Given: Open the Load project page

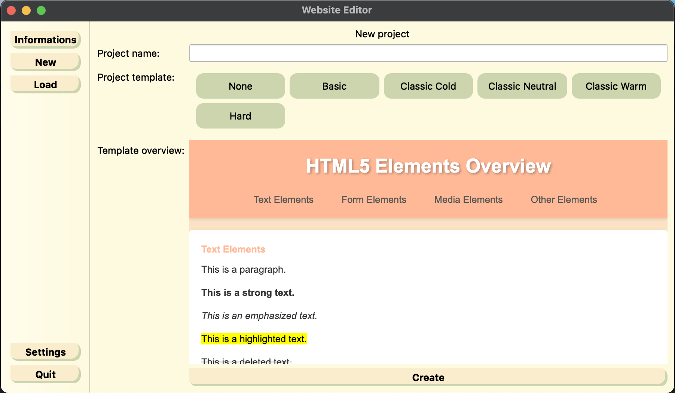Looking at the screenshot, I should [45, 84].
